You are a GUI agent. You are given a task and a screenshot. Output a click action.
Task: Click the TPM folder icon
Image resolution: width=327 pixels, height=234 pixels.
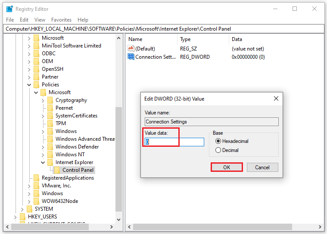tap(50, 123)
